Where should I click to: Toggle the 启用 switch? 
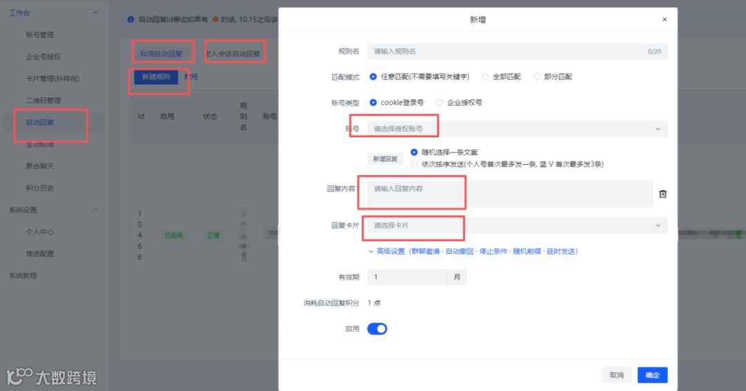point(377,329)
